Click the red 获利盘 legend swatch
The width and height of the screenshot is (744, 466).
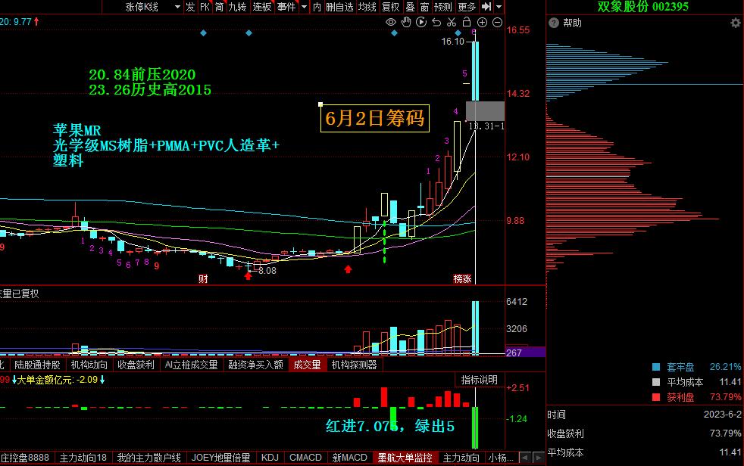(656, 397)
